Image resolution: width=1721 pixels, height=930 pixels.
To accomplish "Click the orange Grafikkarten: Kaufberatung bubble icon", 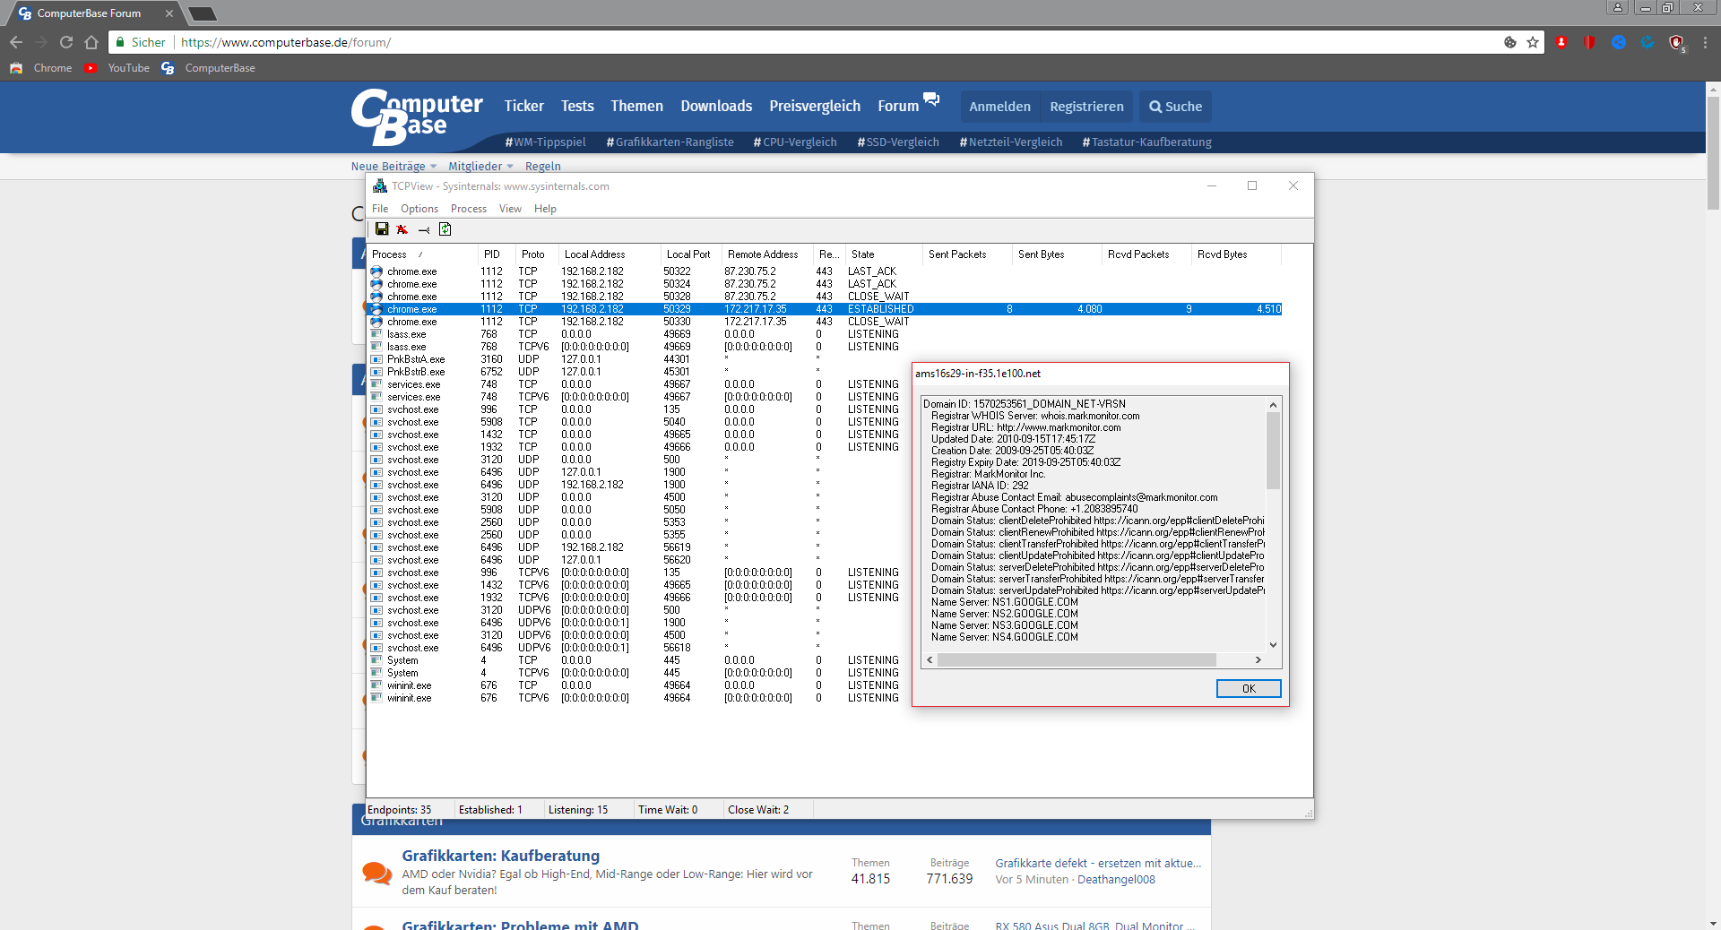I will 377,873.
